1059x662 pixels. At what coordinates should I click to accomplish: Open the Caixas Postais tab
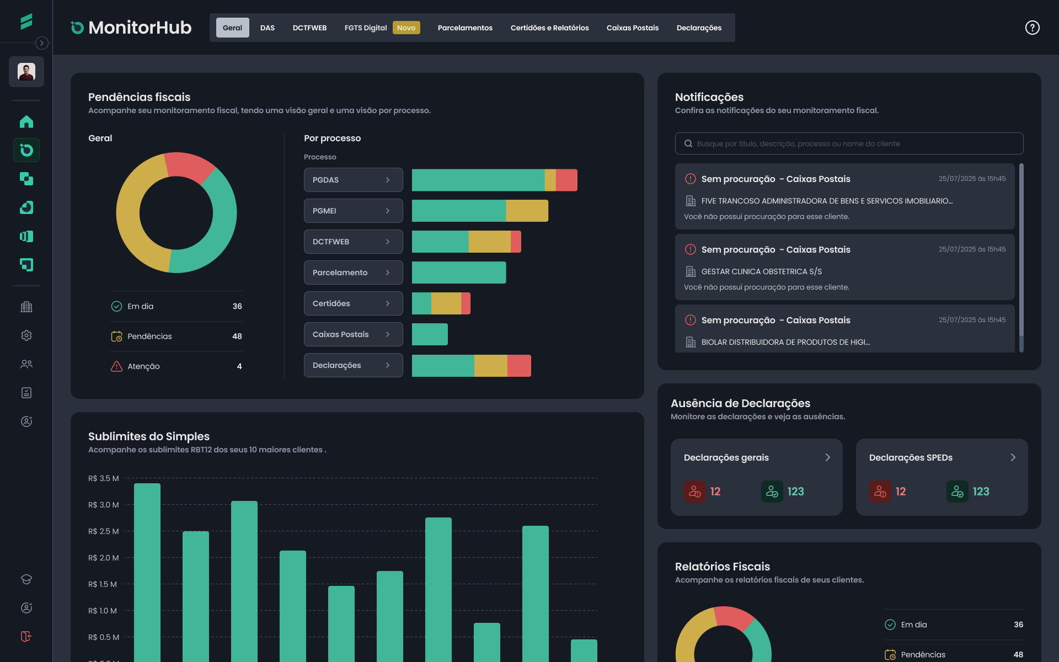(632, 28)
